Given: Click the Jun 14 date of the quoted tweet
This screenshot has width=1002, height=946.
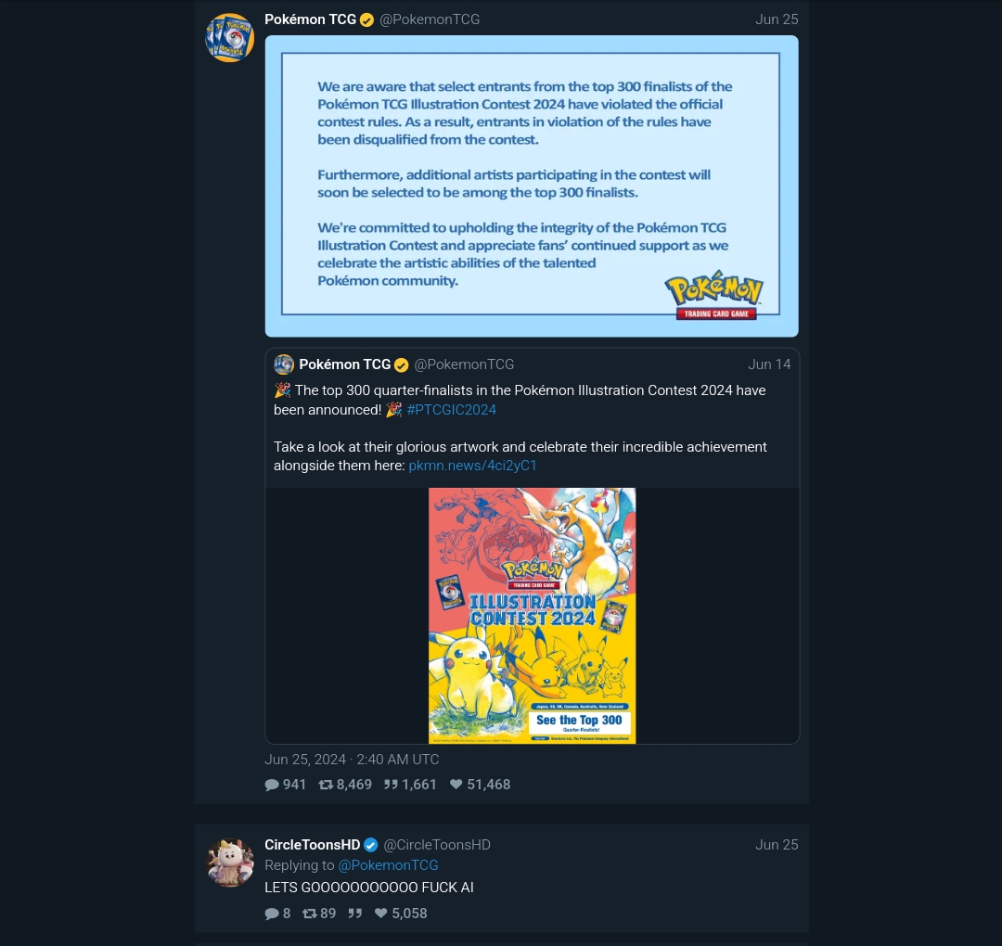Looking at the screenshot, I should pos(769,364).
